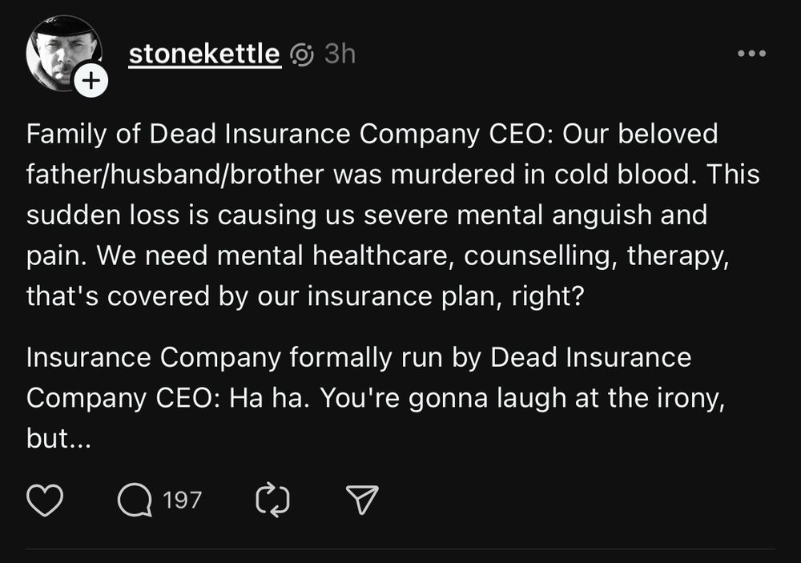
Task: Click the line starting "Insurance Company formally run"
Action: [x=358, y=357]
